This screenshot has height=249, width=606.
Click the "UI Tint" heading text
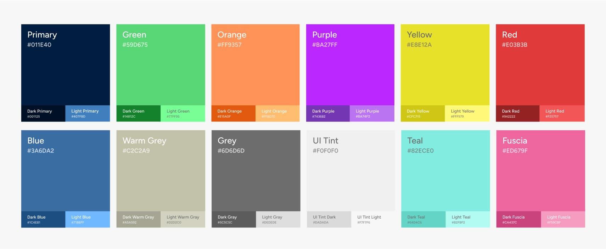pos(325,141)
